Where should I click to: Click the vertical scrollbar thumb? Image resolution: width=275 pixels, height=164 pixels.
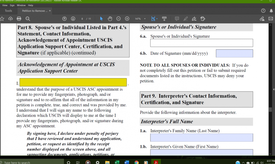[270, 110]
